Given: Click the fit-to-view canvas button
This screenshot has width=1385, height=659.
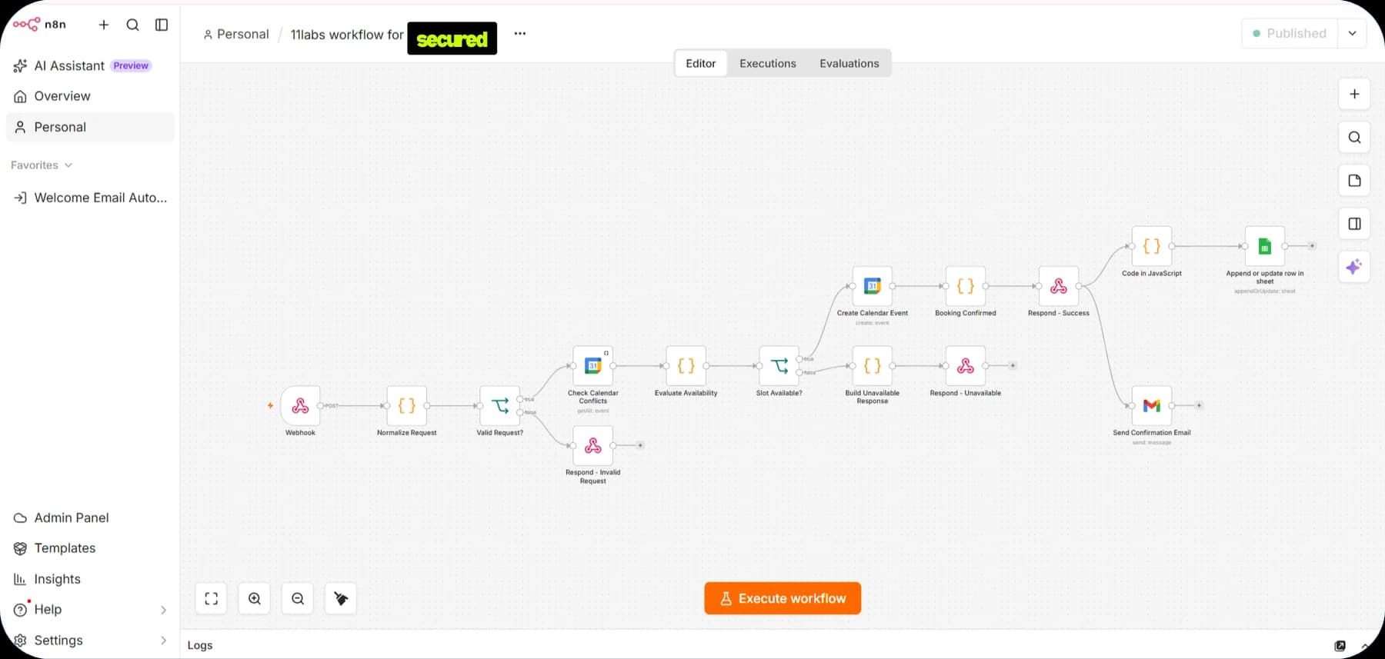Looking at the screenshot, I should 212,598.
